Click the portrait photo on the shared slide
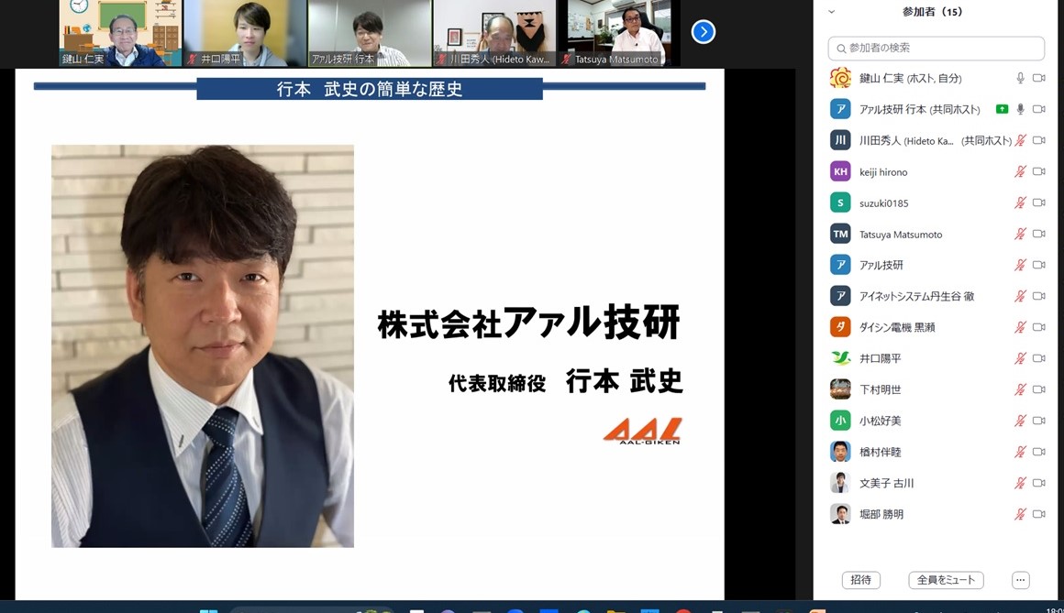1064x613 pixels. pos(202,345)
